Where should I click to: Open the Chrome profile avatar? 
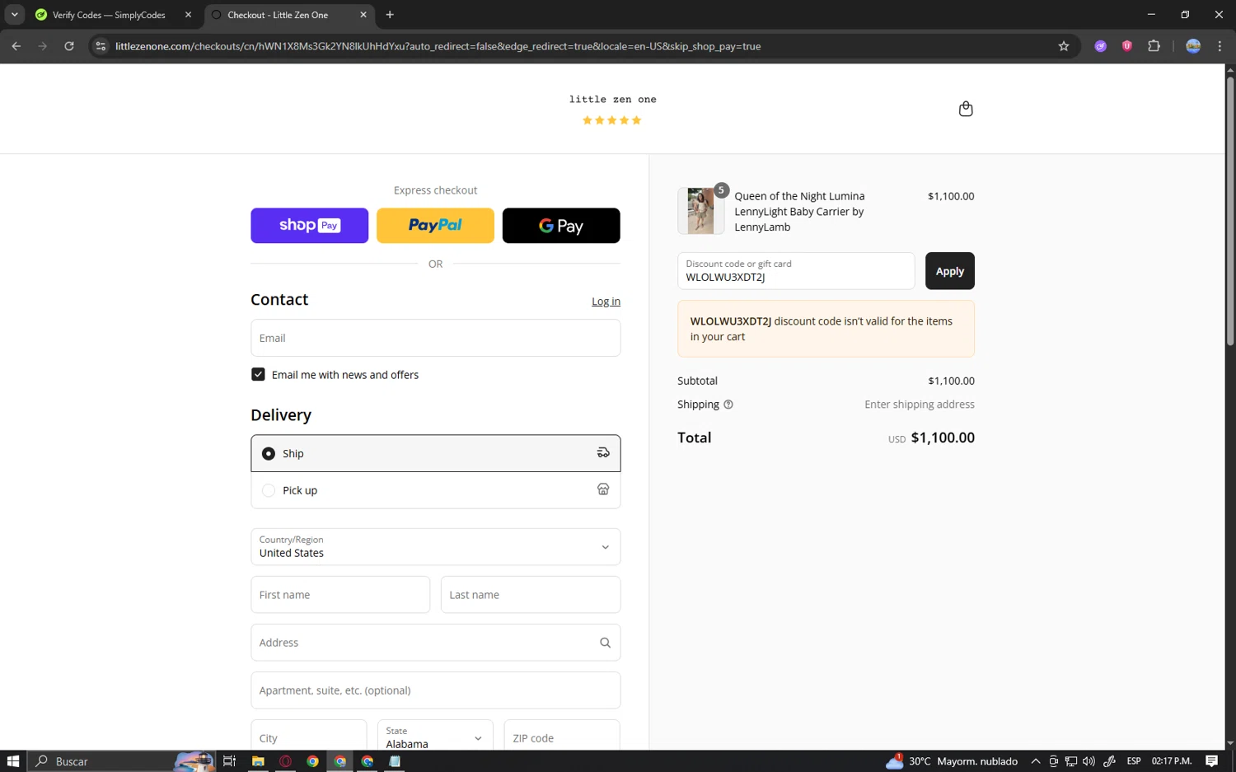tap(1193, 46)
